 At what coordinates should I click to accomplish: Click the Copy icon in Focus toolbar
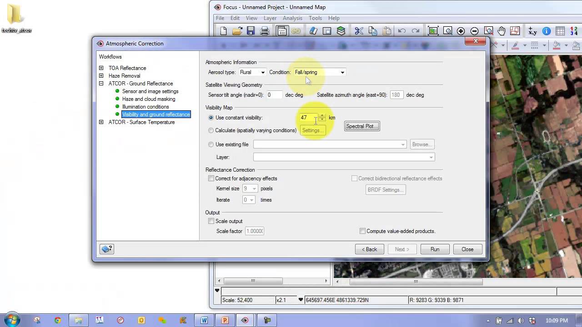click(373, 31)
